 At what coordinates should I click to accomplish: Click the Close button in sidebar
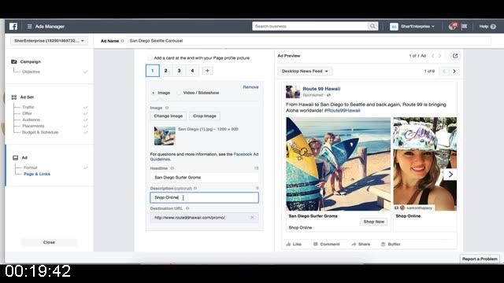49,242
